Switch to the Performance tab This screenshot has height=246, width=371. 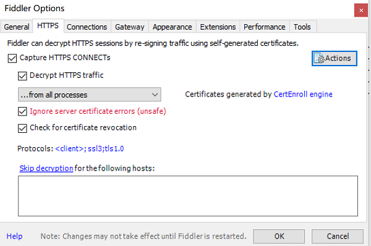[264, 27]
